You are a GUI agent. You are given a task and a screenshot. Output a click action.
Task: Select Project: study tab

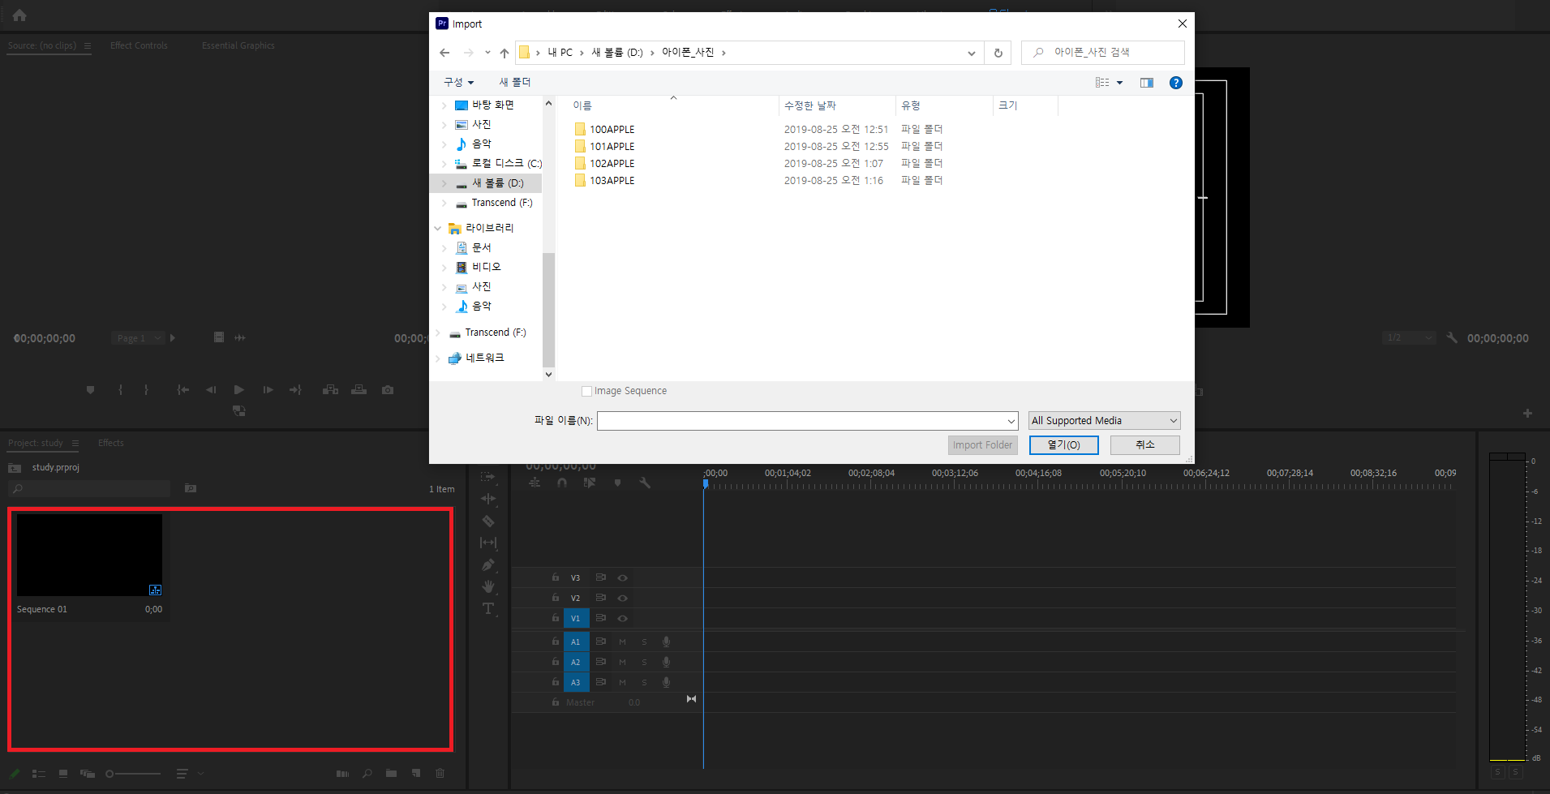point(35,443)
